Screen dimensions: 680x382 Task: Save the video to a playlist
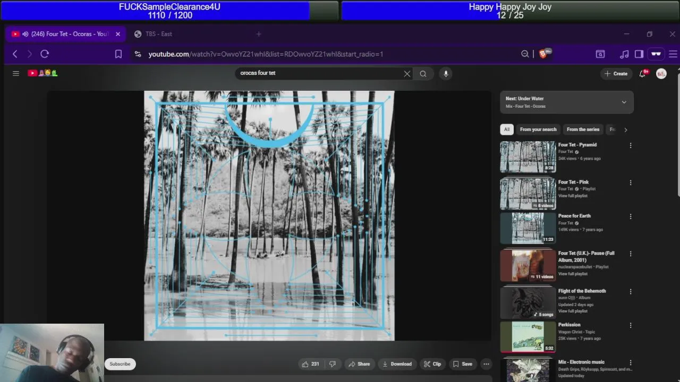[x=462, y=364]
